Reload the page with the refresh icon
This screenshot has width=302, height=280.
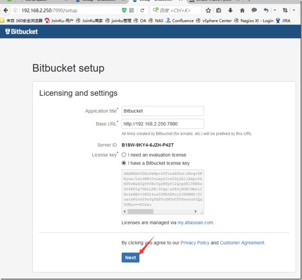142,10
